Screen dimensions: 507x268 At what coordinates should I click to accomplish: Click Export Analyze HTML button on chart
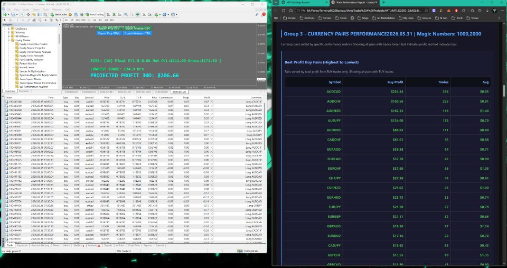[138, 33]
